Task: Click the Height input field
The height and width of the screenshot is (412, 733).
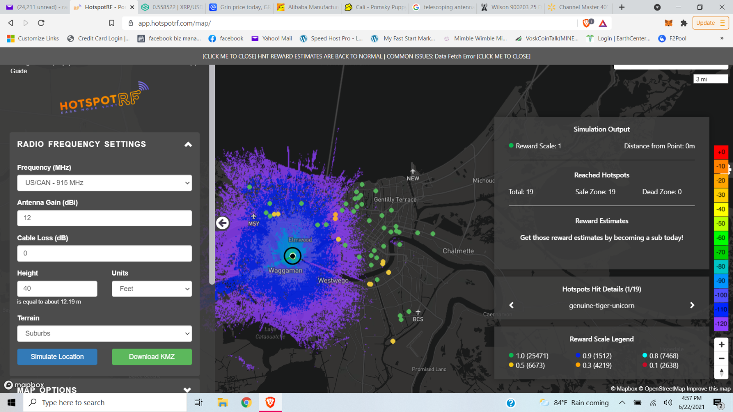Action: [x=57, y=288]
